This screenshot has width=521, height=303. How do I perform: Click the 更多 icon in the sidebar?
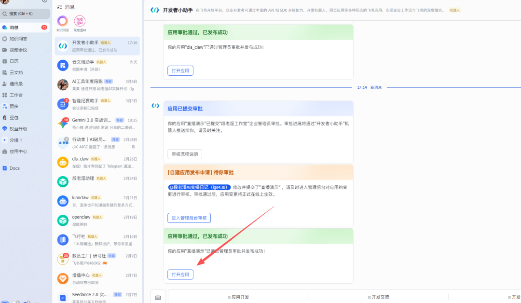(5, 106)
